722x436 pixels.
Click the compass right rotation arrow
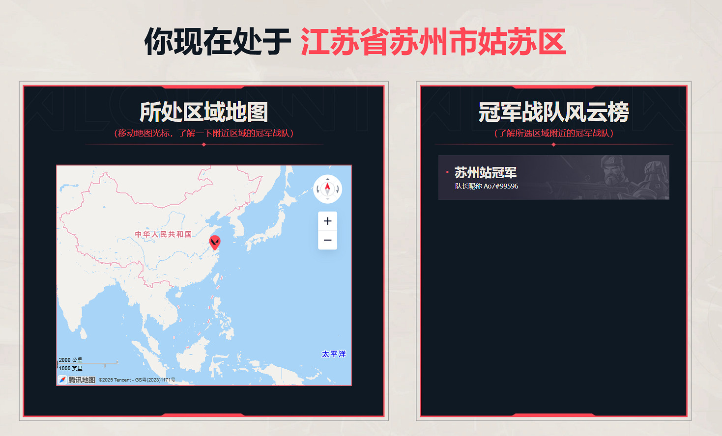pos(337,189)
